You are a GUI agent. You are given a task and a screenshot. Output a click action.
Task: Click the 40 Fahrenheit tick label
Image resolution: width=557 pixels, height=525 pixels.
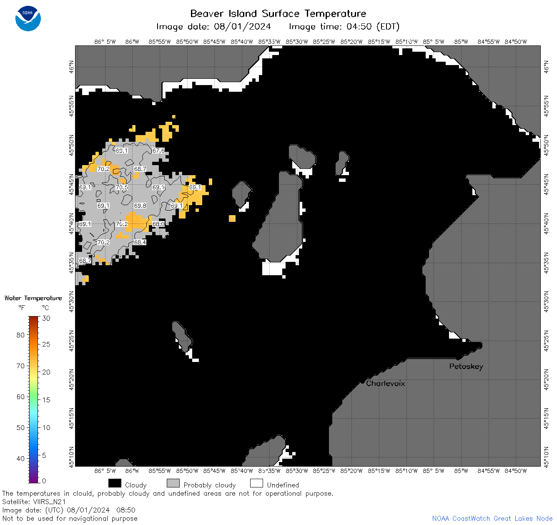(21, 458)
